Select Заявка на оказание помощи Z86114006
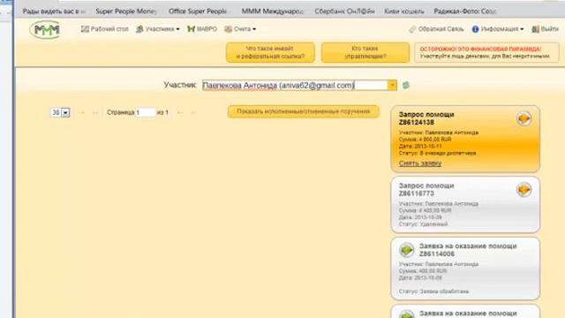 (x=468, y=250)
